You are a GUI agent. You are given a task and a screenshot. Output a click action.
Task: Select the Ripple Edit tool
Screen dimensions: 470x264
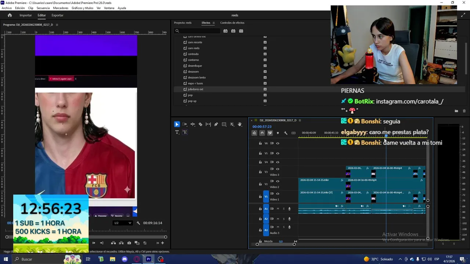192,124
